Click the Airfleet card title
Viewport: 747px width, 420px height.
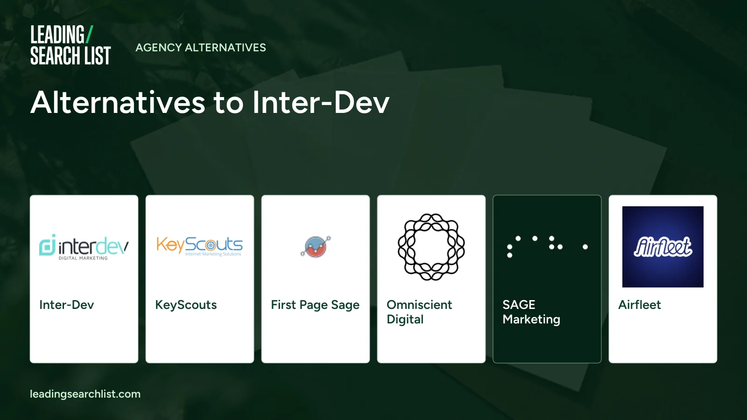click(x=640, y=305)
